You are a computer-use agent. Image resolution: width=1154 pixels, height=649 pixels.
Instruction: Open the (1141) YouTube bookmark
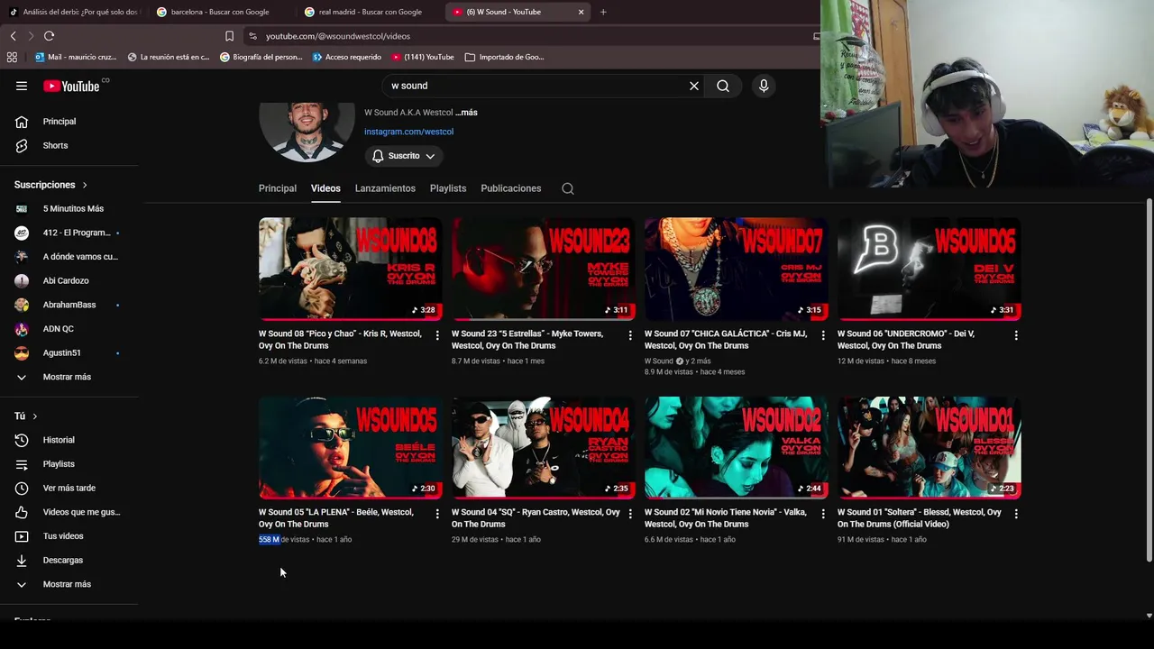point(423,57)
